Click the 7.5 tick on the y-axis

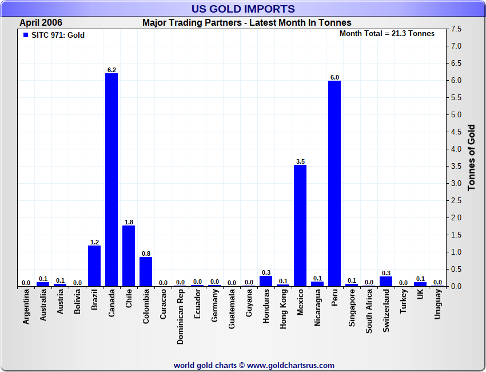coord(456,29)
